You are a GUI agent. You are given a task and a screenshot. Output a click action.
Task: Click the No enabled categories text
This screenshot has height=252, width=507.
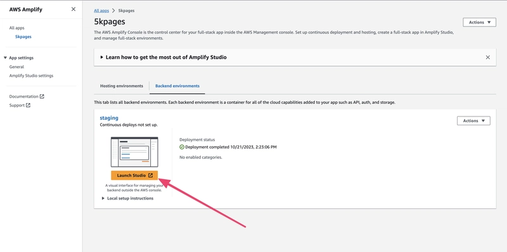point(201,157)
